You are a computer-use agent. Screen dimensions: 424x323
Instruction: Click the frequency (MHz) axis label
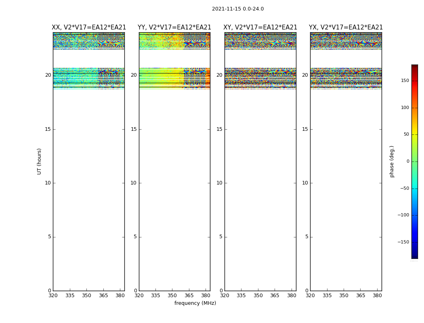pos(195,303)
